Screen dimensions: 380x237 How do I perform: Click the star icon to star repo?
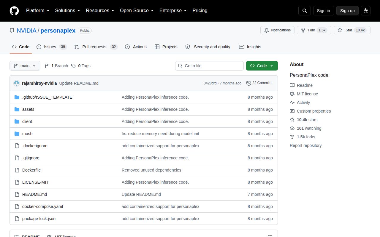[x=340, y=30]
